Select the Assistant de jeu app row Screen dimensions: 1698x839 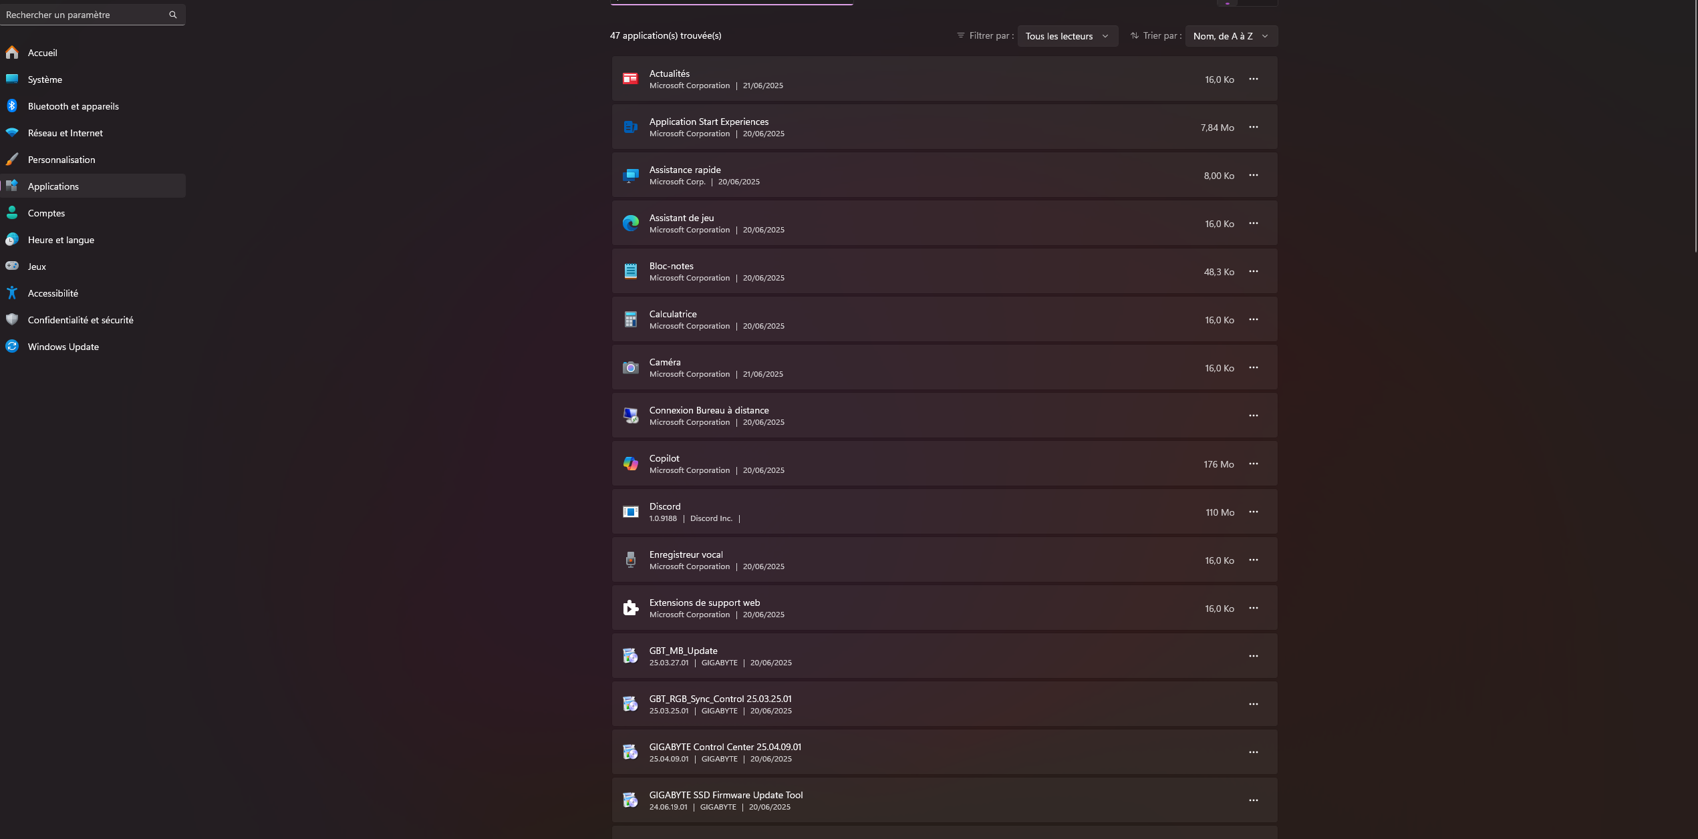point(944,223)
